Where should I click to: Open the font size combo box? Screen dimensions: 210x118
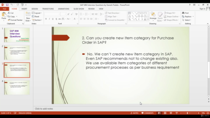[63, 14]
